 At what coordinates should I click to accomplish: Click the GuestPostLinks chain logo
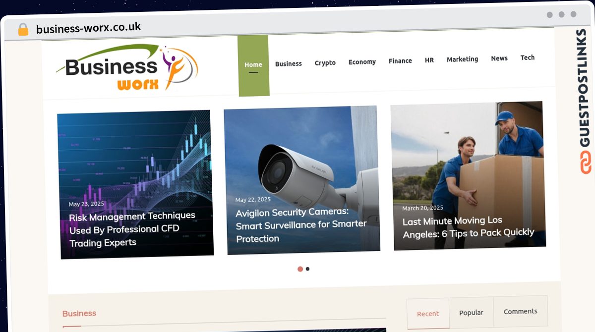click(586, 163)
